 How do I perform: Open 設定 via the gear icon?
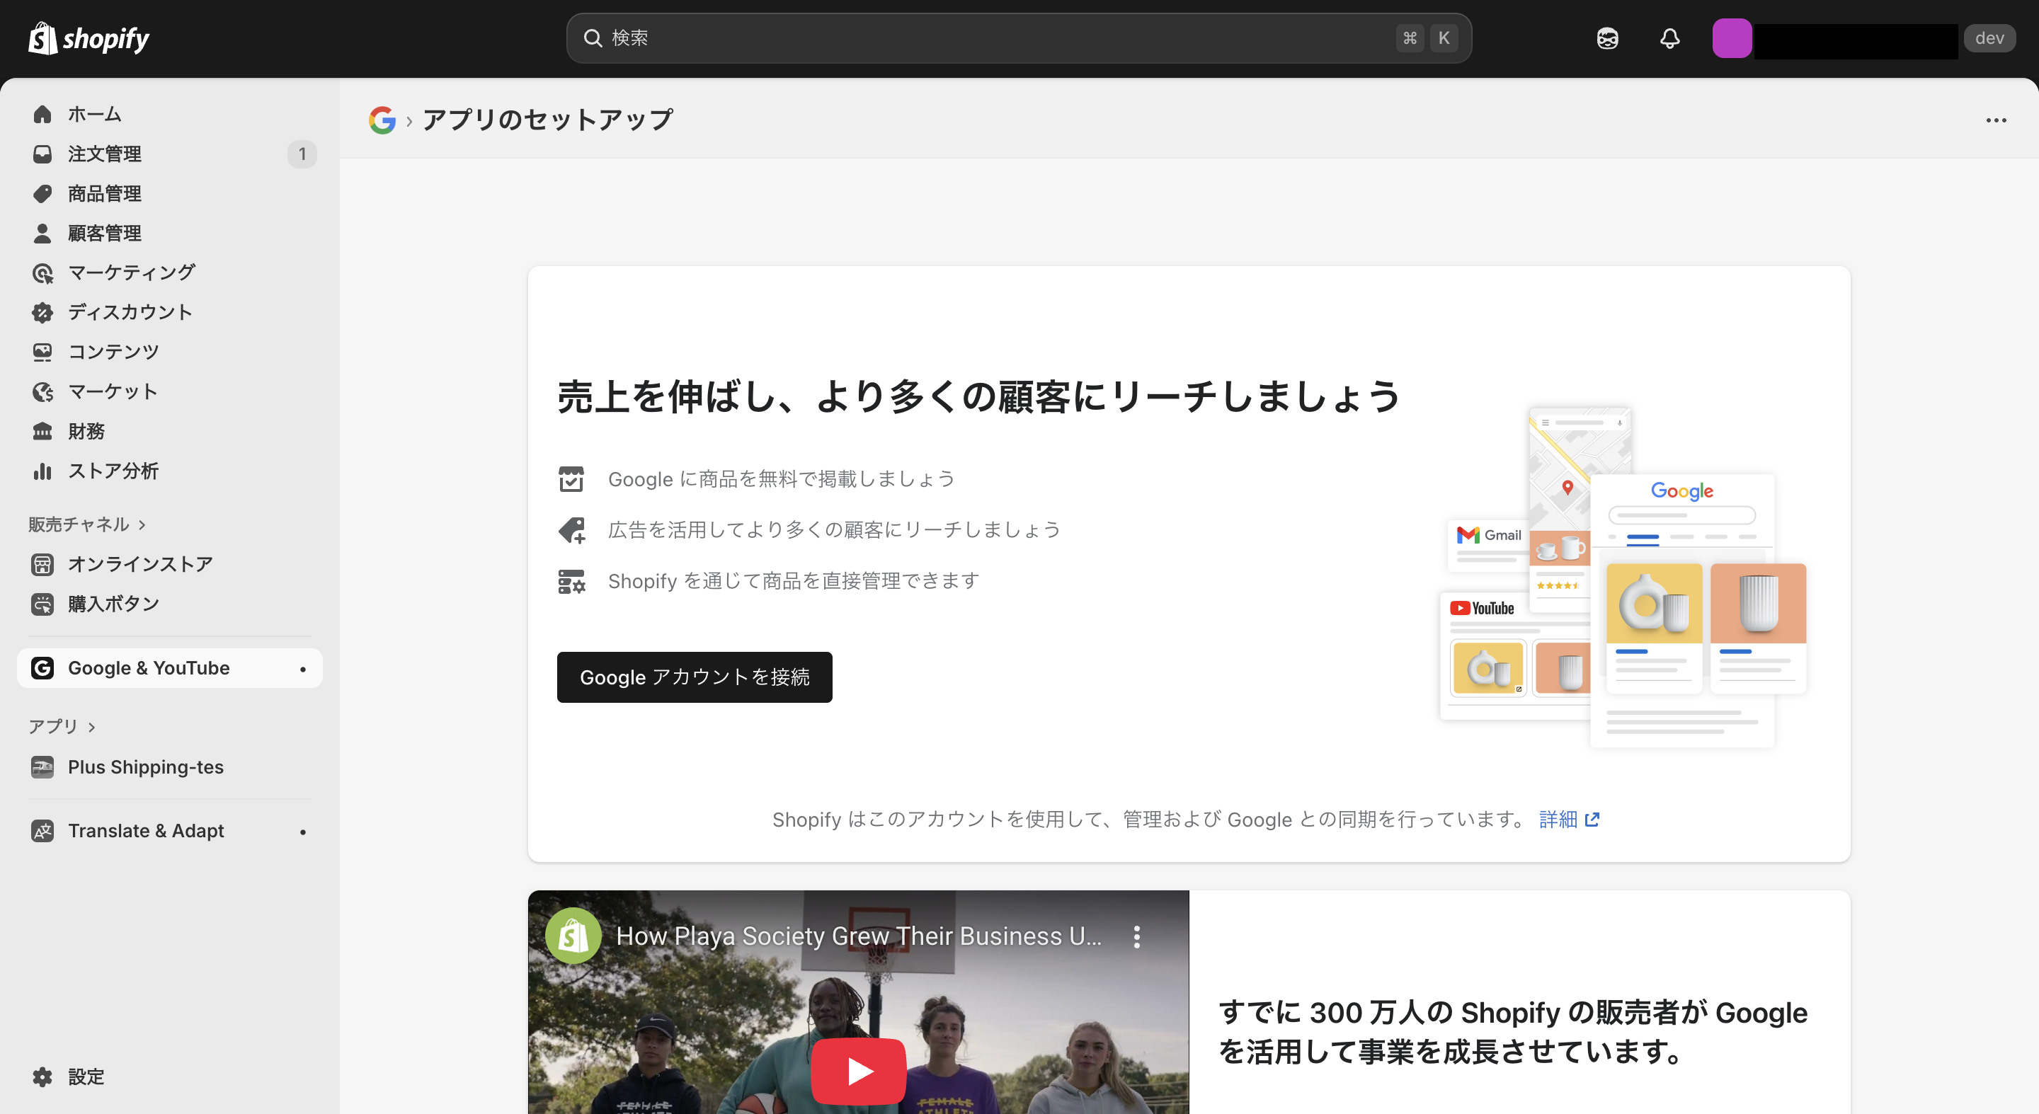pyautogui.click(x=42, y=1076)
